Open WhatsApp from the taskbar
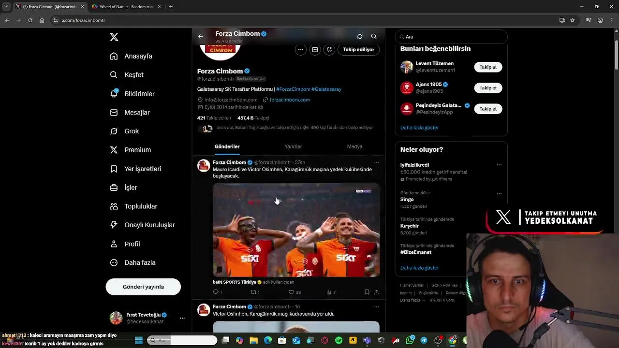This screenshot has height=348, width=619. [x=410, y=341]
